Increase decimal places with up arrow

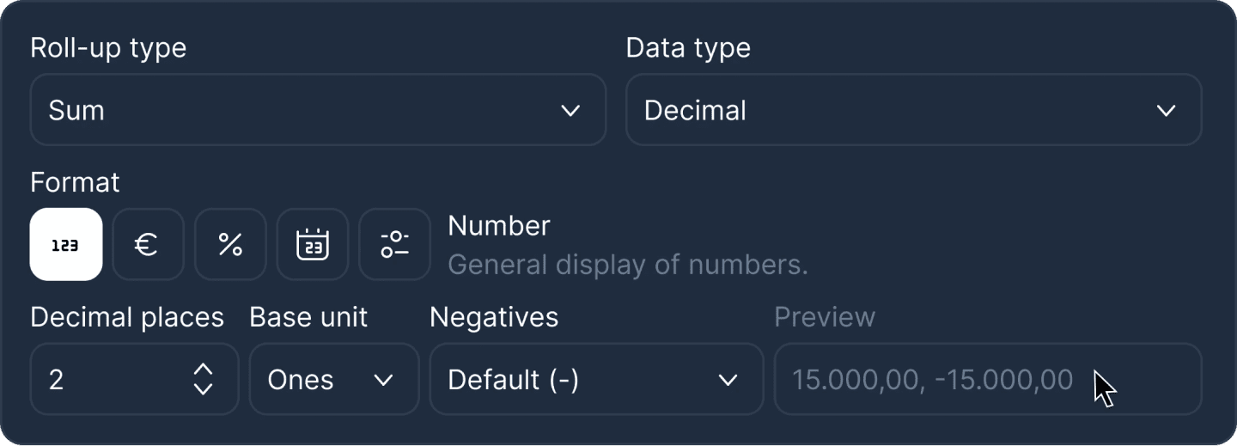click(x=203, y=370)
